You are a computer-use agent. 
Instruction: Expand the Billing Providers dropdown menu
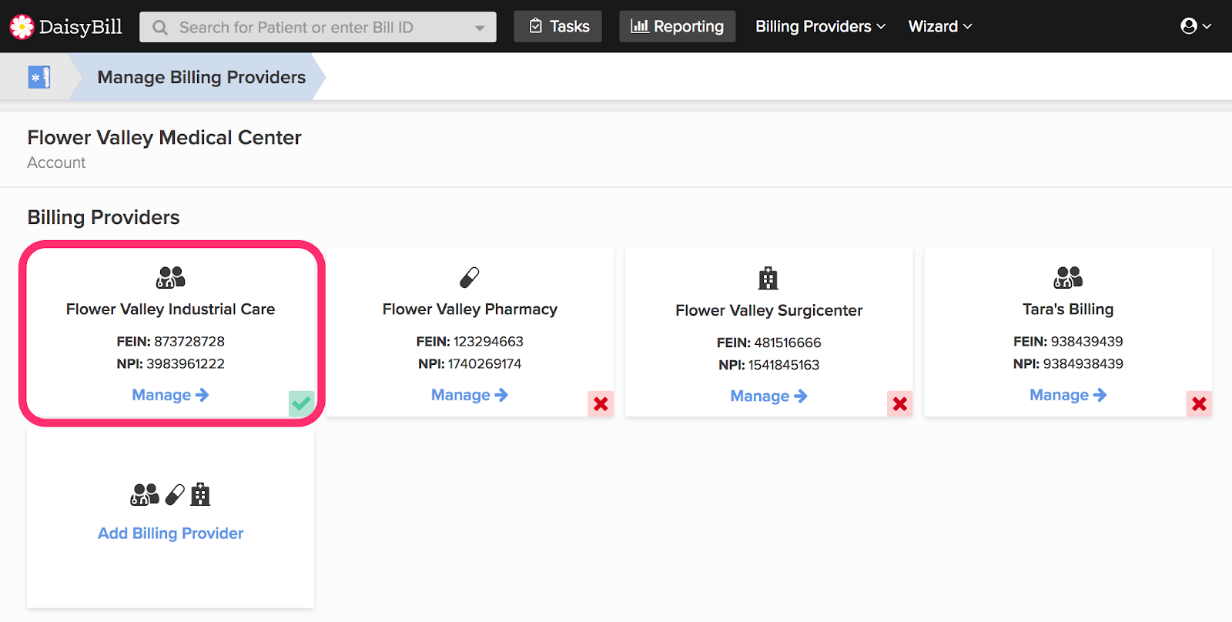pos(820,26)
